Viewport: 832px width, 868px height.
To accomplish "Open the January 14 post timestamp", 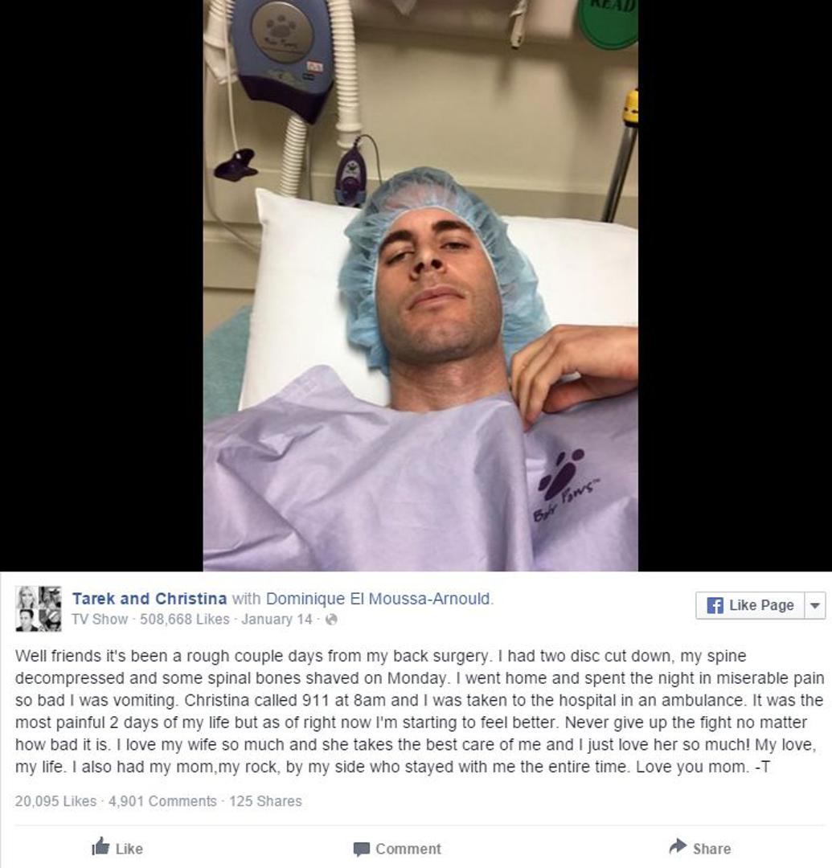I will 277,619.
